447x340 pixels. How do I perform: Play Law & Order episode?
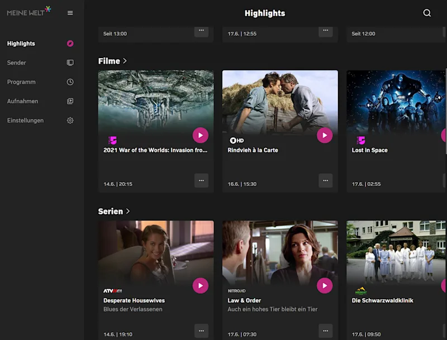click(x=325, y=286)
